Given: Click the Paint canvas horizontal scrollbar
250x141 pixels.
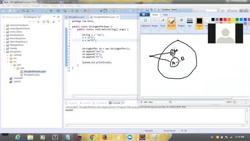Looking at the screenshot, I should (187, 98).
